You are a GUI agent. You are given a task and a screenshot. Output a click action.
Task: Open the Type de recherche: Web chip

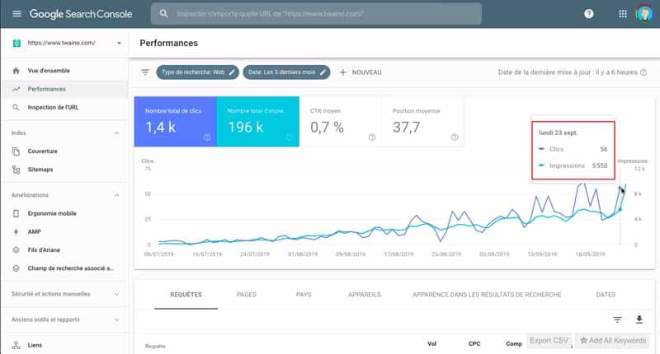point(197,72)
